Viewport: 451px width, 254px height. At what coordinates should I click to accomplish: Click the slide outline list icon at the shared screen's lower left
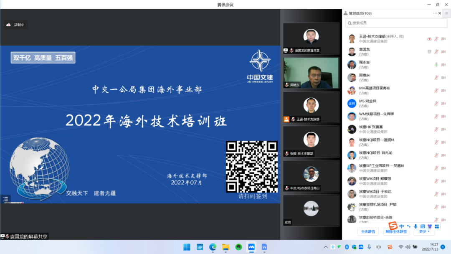click(5, 199)
